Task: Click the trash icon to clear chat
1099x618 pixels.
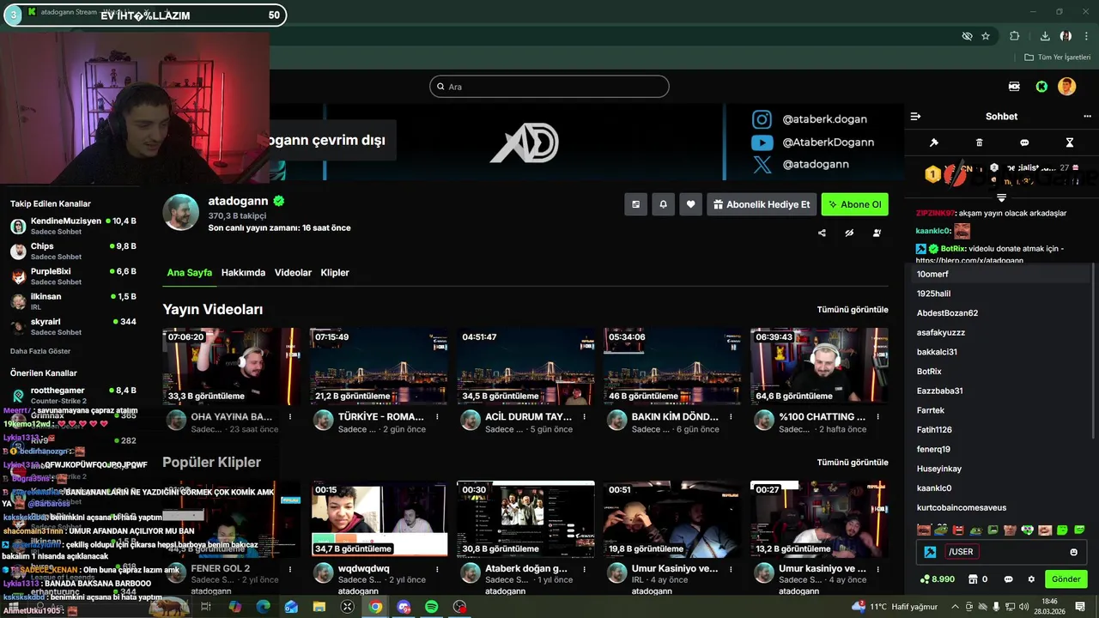Action: click(980, 142)
